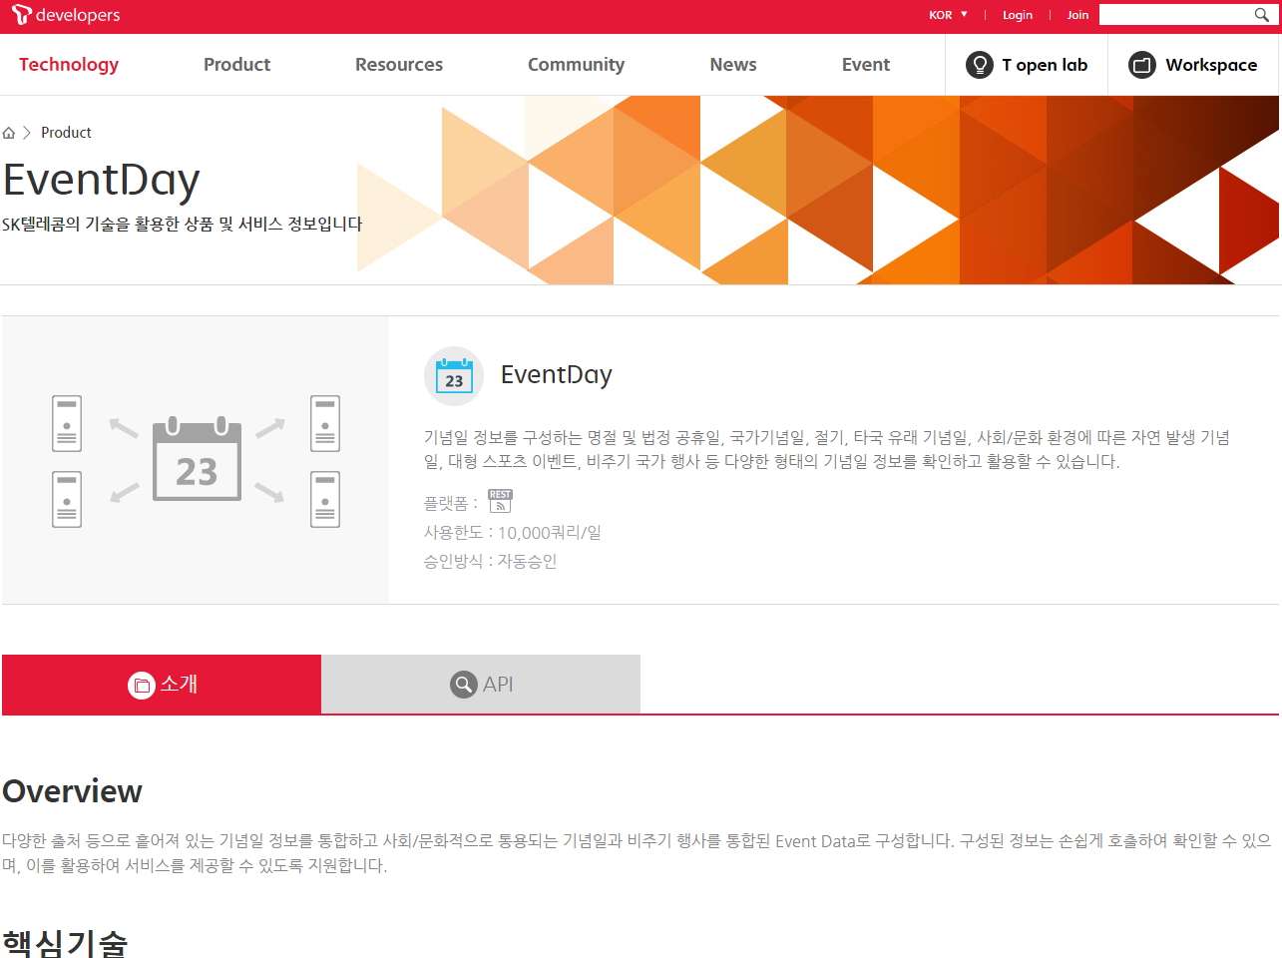Click the 핵심기술 heading

tap(65, 944)
